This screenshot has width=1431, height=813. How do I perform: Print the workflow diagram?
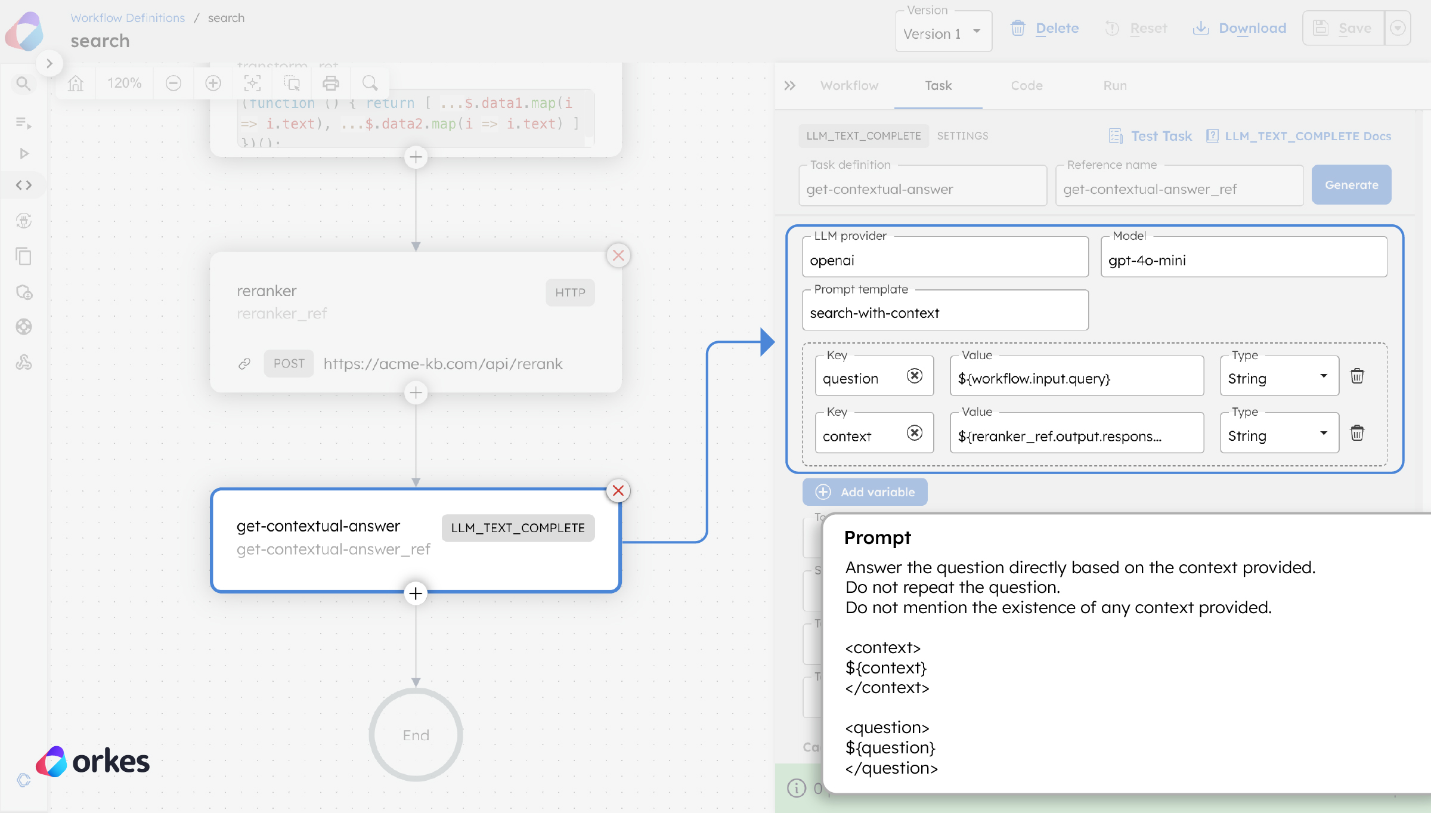(x=331, y=83)
